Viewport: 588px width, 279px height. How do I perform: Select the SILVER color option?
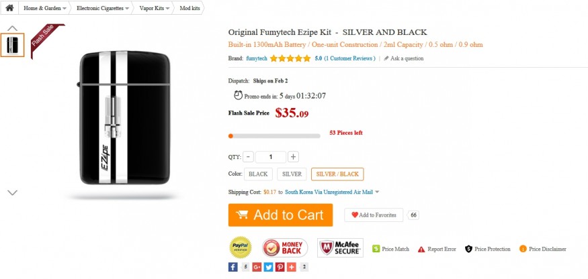pos(292,174)
